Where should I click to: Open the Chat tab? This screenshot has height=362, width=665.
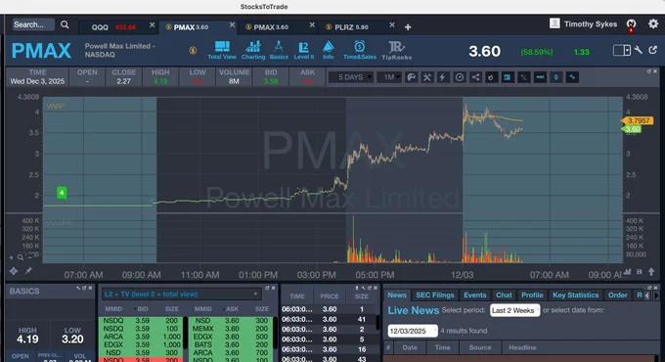coord(504,294)
